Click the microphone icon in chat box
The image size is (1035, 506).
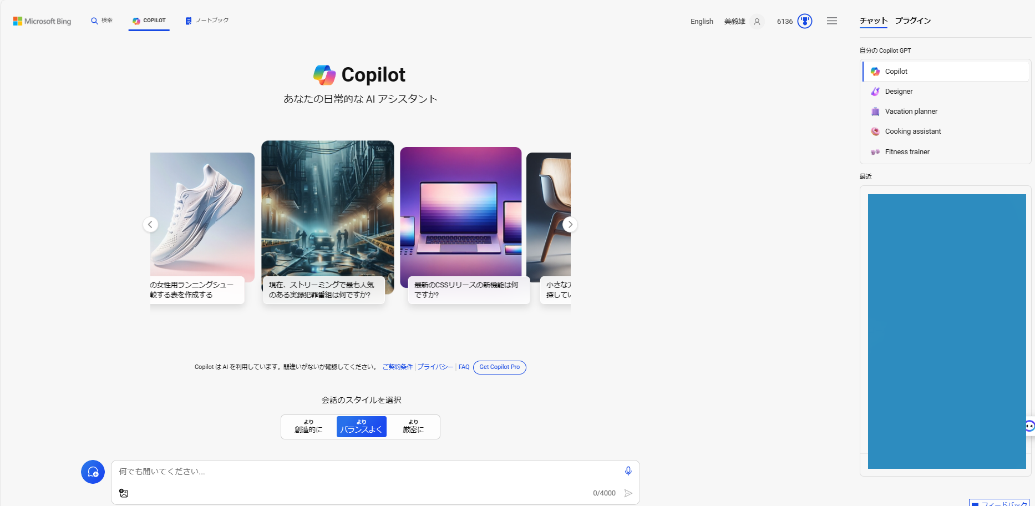[628, 471]
